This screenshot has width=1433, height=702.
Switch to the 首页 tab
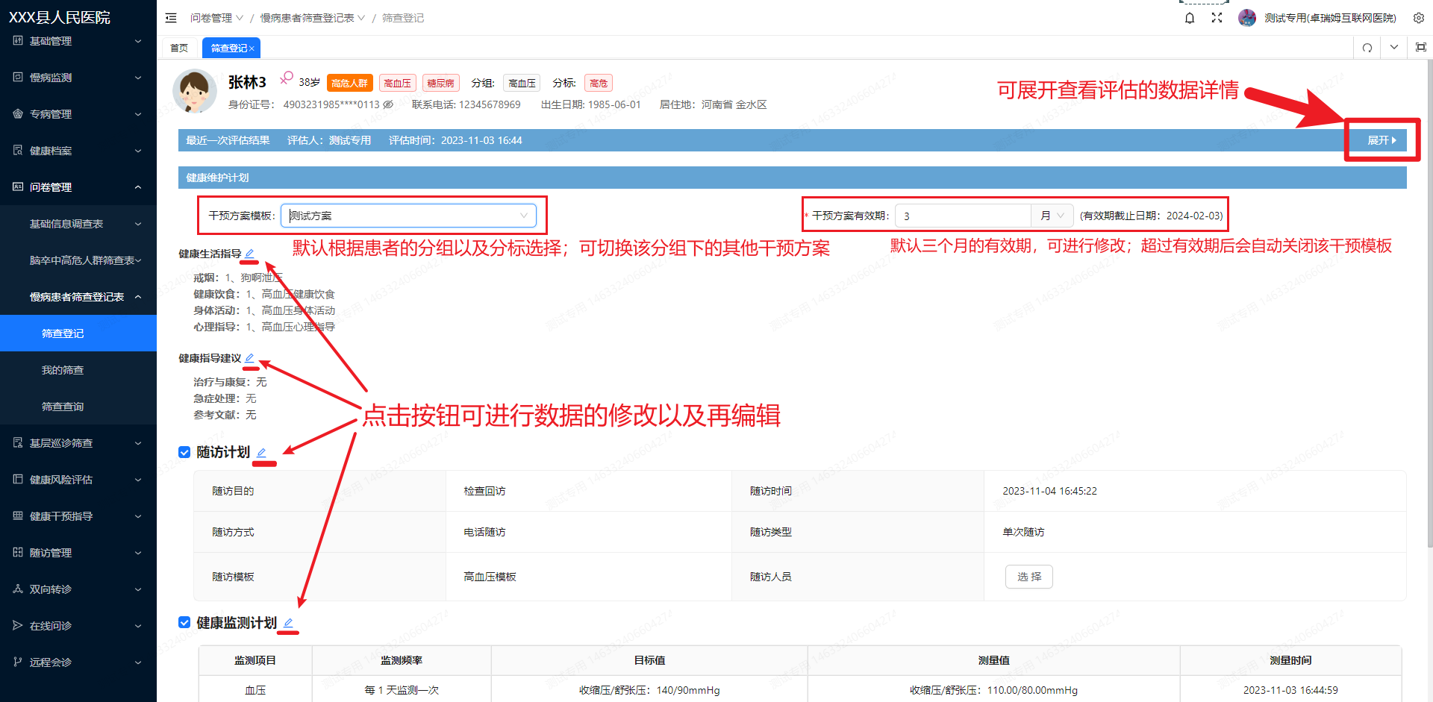click(179, 48)
